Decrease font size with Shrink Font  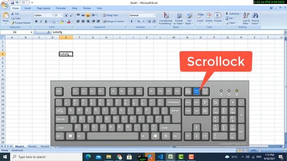[71, 15]
